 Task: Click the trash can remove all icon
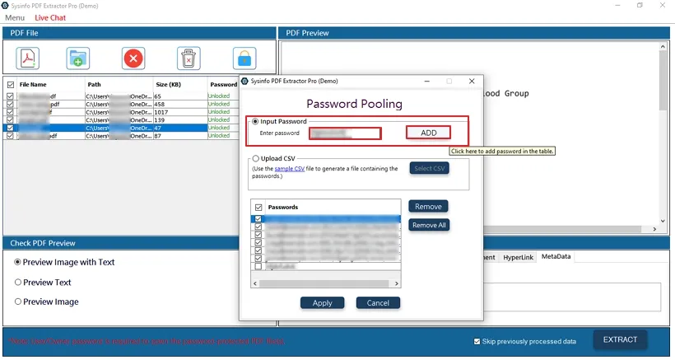[x=189, y=58]
